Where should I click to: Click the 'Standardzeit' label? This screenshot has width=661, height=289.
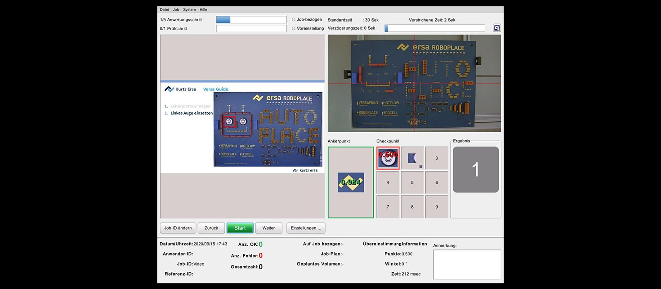coord(340,20)
